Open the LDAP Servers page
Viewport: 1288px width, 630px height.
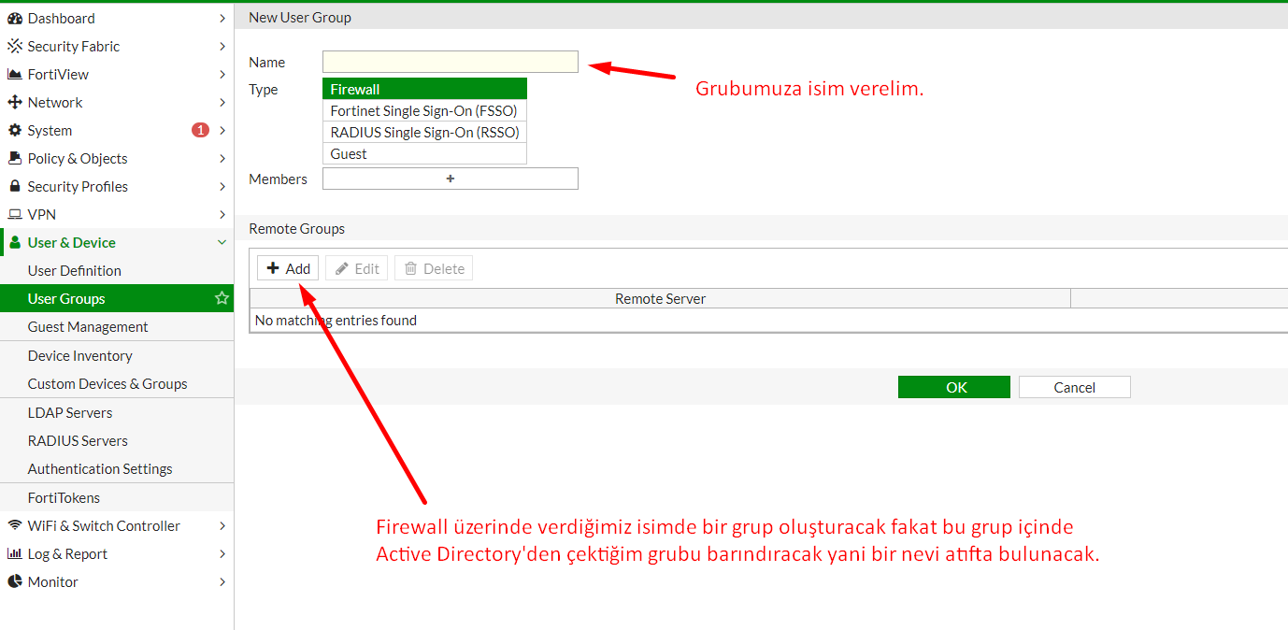coord(70,412)
